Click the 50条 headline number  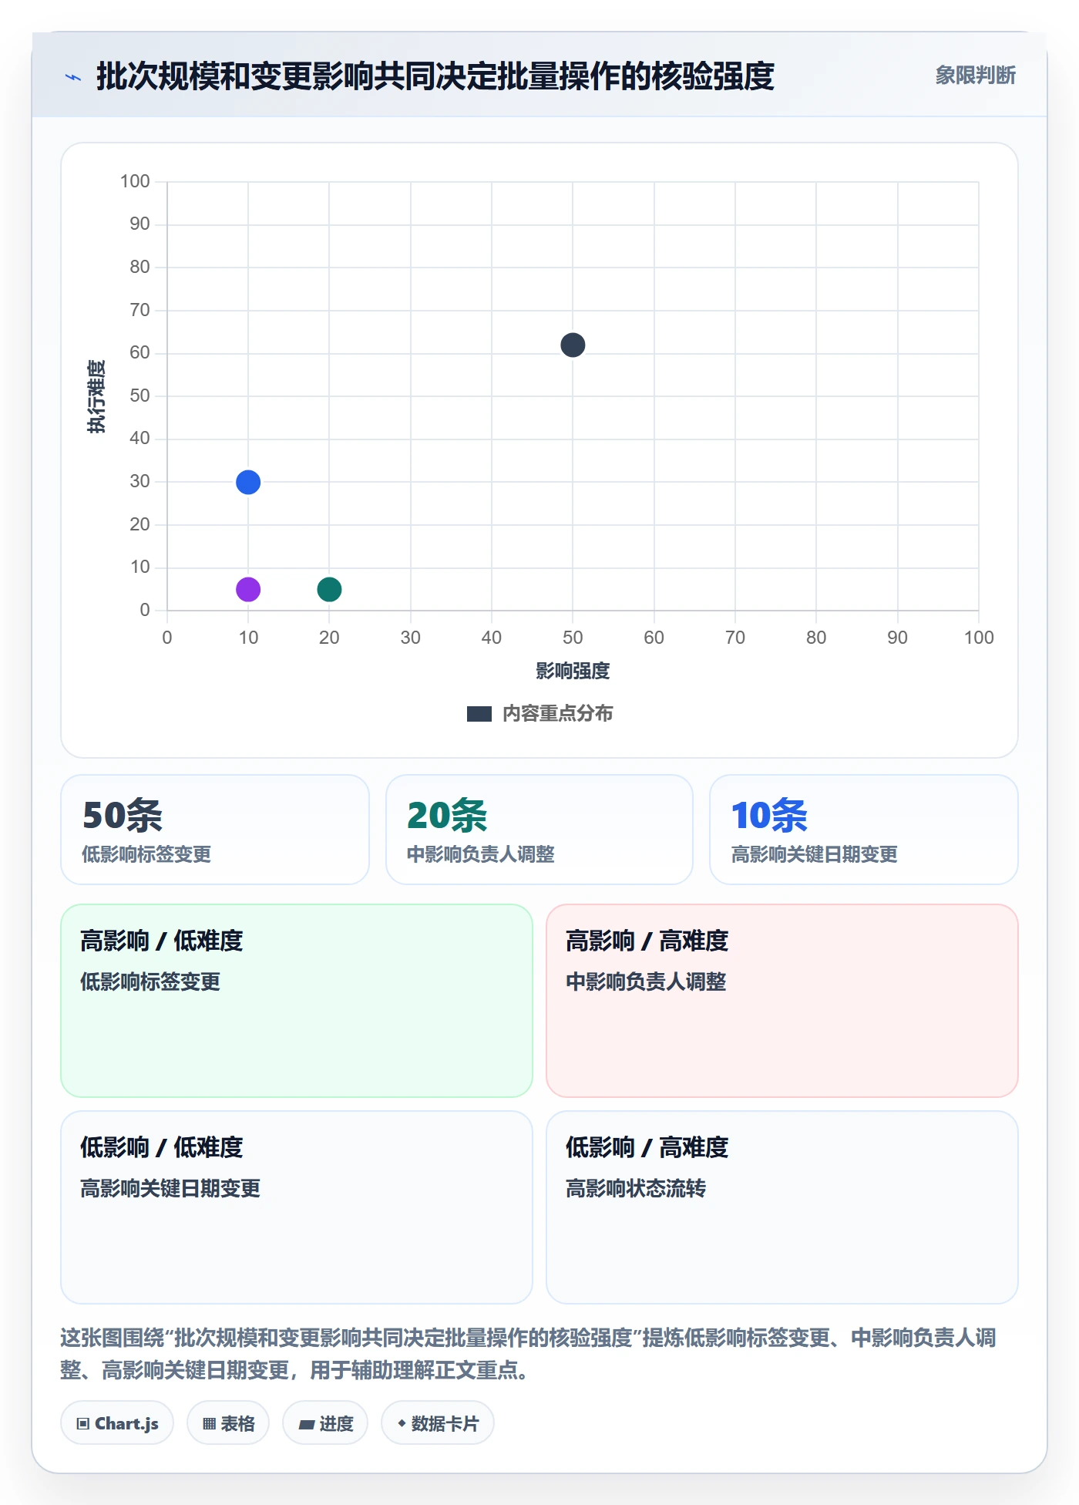tap(123, 816)
